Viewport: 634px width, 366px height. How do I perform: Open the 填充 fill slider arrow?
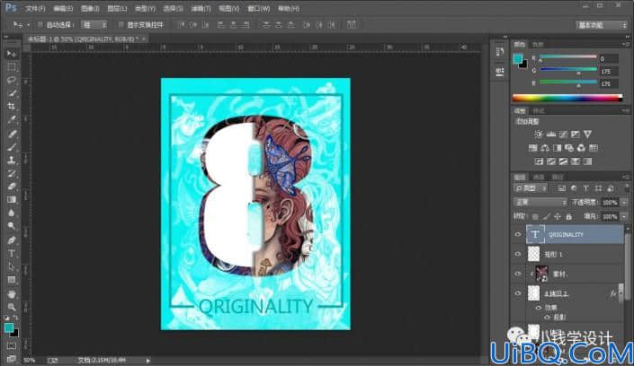click(x=624, y=217)
